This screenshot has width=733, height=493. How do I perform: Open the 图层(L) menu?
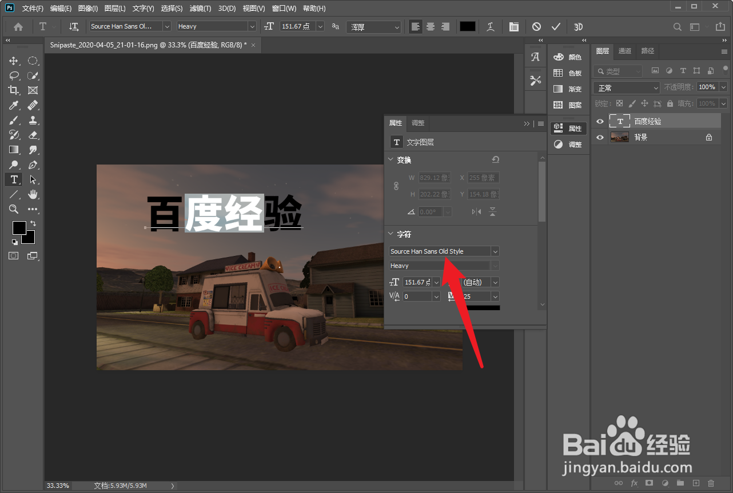[x=115, y=9]
